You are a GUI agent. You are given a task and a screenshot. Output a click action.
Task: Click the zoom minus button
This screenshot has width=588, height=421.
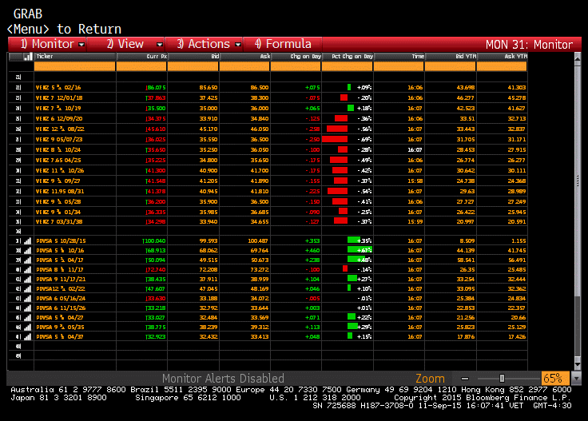[x=465, y=379]
